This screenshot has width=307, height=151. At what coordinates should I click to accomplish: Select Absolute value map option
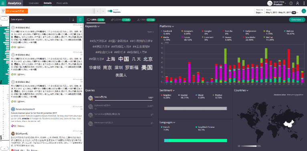(x=280, y=95)
